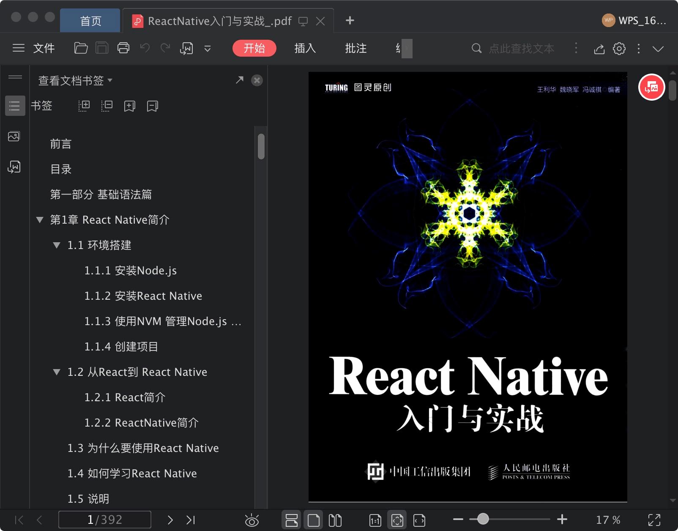This screenshot has width=678, height=531.
Task: Click the add bookmark icon
Action: pyautogui.click(x=130, y=106)
